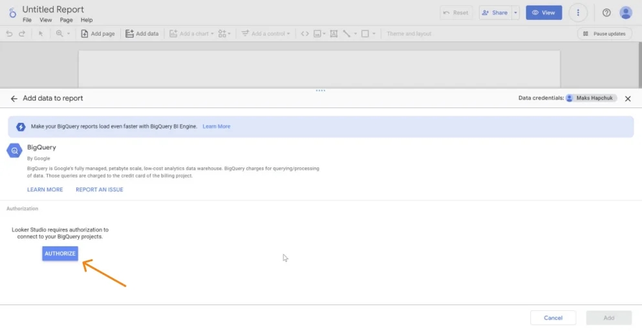
Task: Click the Undo arrow in toolbar
Action: pos(9,34)
